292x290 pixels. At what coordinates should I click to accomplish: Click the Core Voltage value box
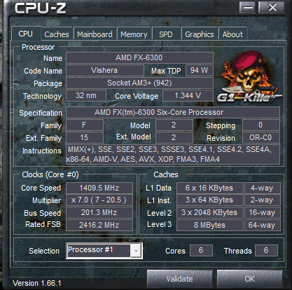188,95
